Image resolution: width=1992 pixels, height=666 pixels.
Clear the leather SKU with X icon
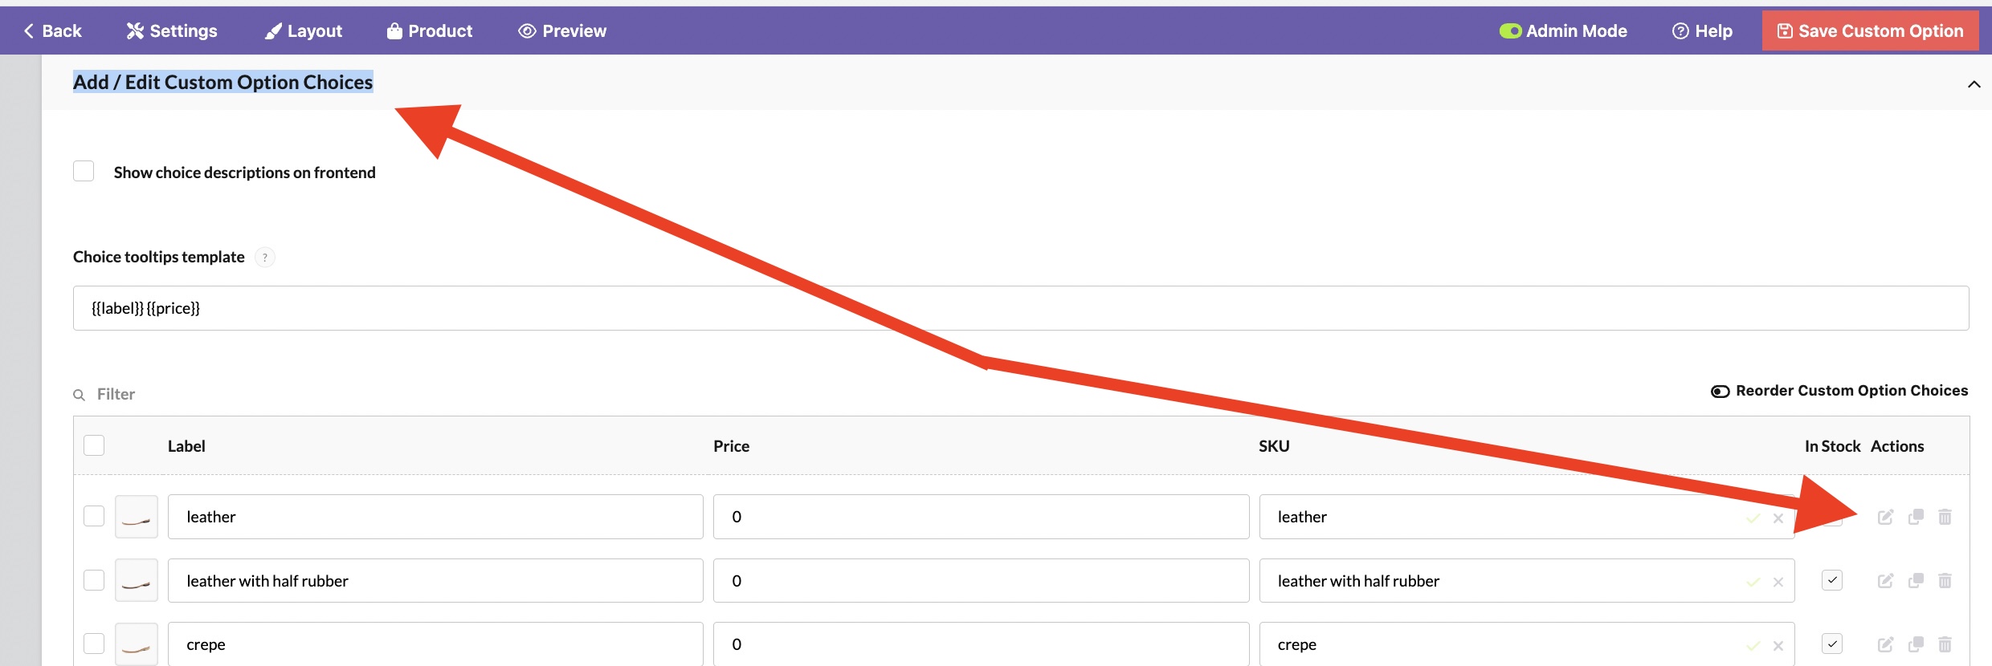(x=1778, y=518)
